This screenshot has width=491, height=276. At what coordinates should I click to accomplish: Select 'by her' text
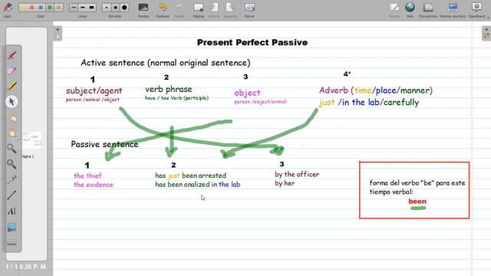tap(285, 183)
